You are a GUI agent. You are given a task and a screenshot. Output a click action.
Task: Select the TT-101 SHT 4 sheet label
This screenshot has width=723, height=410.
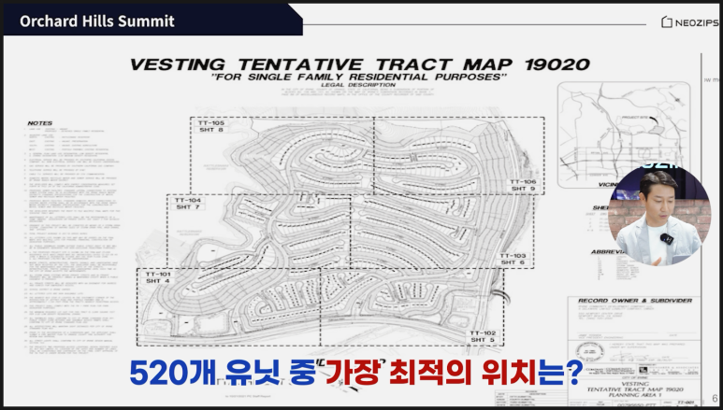(x=158, y=277)
